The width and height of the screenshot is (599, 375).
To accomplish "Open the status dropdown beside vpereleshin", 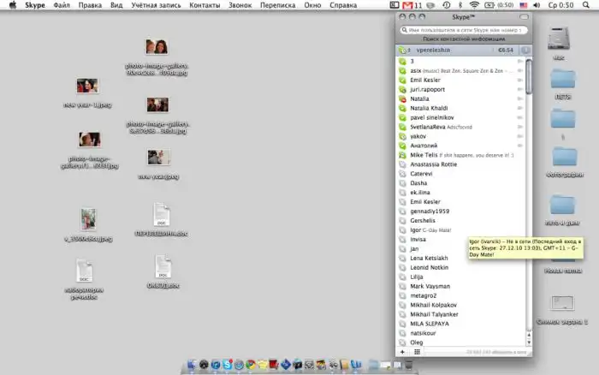I will [403, 51].
